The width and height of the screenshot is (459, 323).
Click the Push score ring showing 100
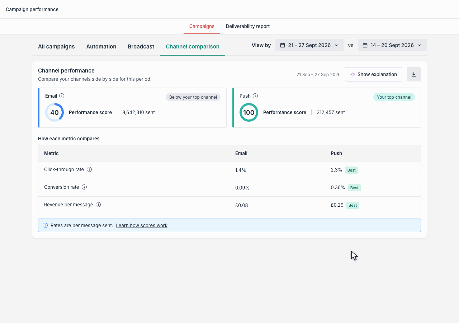click(x=249, y=112)
